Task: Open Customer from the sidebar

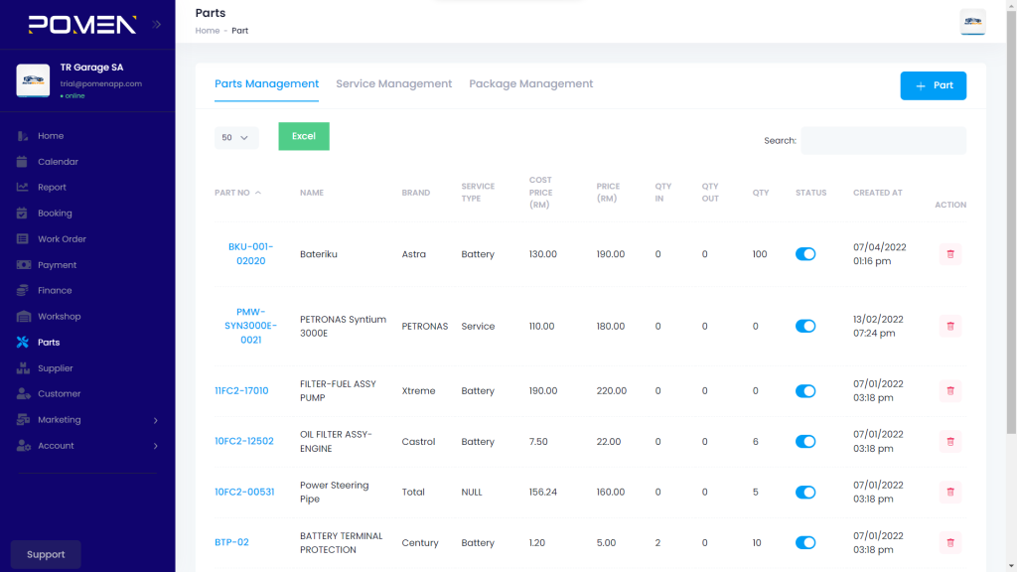Action: (x=59, y=393)
